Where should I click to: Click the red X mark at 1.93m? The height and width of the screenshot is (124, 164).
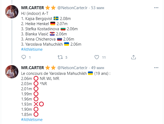click(x=36, y=104)
